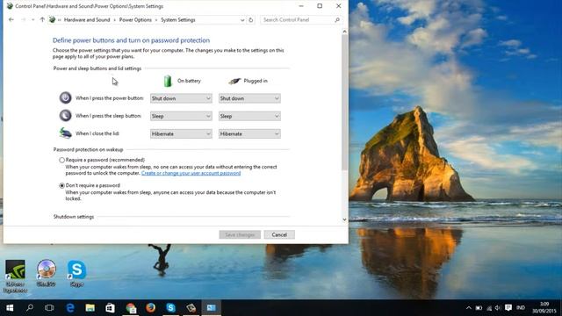
Task: Open recent locations chevron beside forward arrow
Action: coord(33,19)
